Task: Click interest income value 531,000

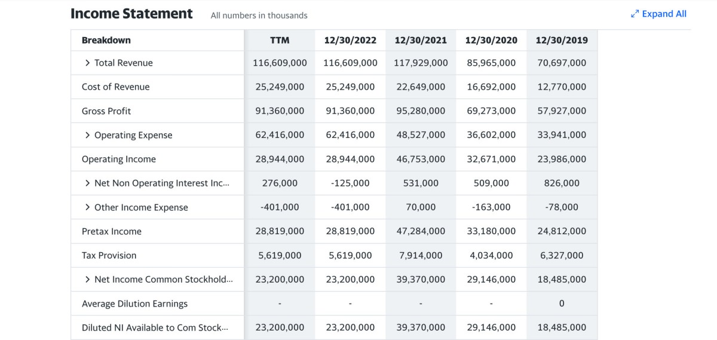Action: point(421,183)
